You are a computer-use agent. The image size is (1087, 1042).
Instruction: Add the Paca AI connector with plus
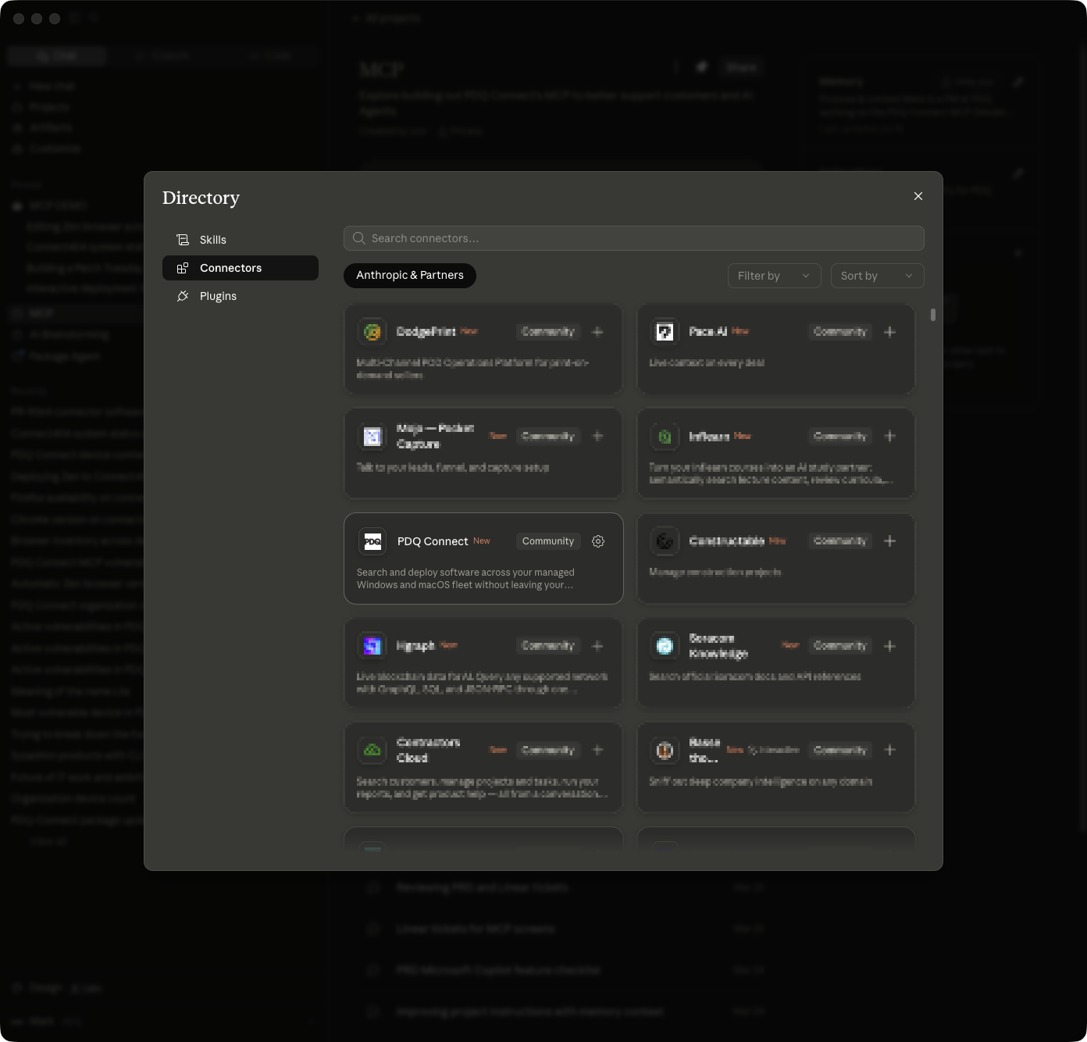point(889,332)
